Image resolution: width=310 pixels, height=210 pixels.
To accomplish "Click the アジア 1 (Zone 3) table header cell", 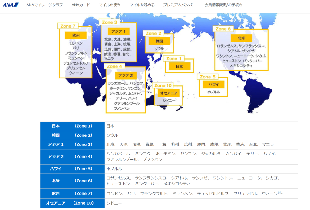I will 72,145.
